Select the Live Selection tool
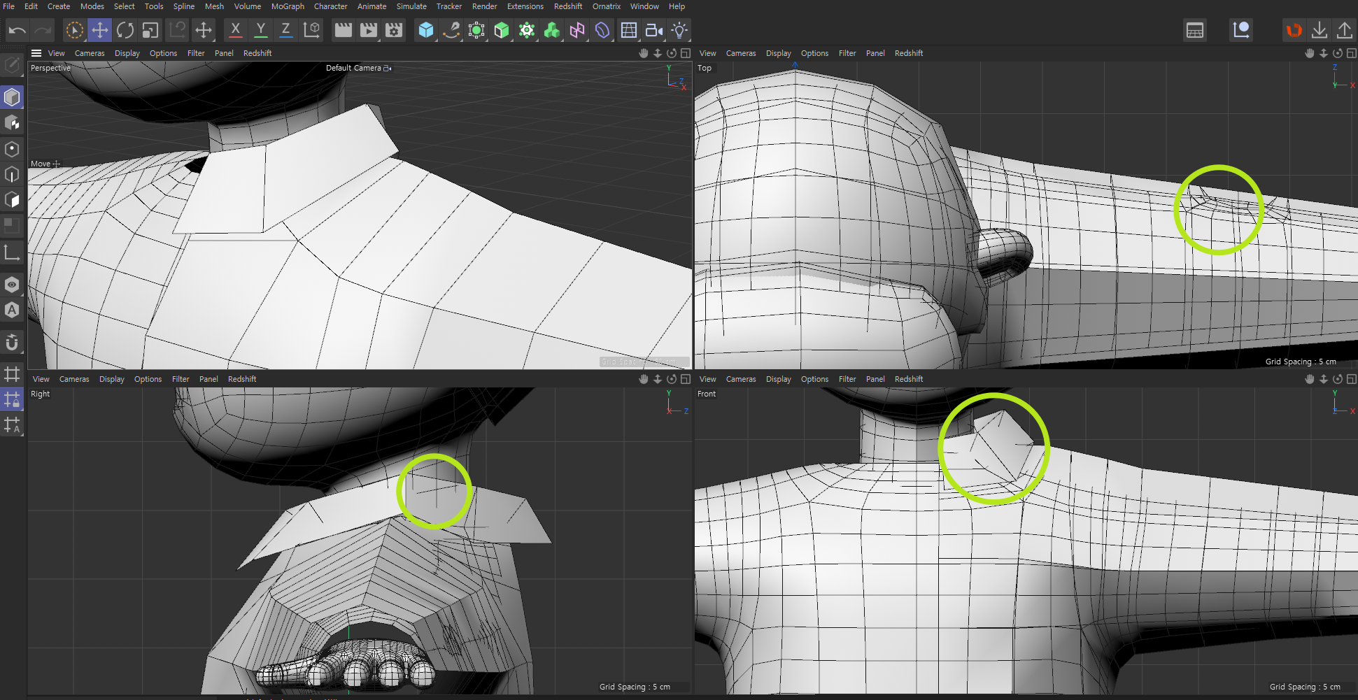 [74, 30]
